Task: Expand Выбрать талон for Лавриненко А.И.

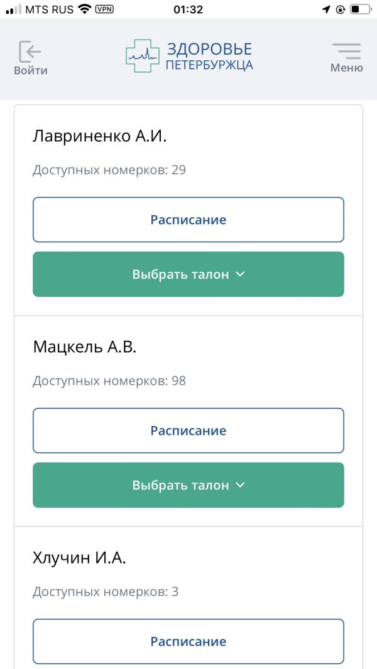Action: pyautogui.click(x=188, y=274)
